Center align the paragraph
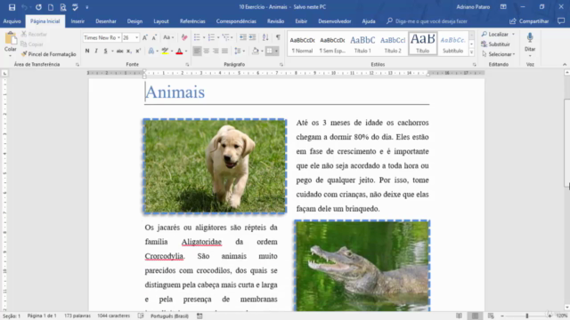Screen dimensions: 570x320 (x=207, y=52)
